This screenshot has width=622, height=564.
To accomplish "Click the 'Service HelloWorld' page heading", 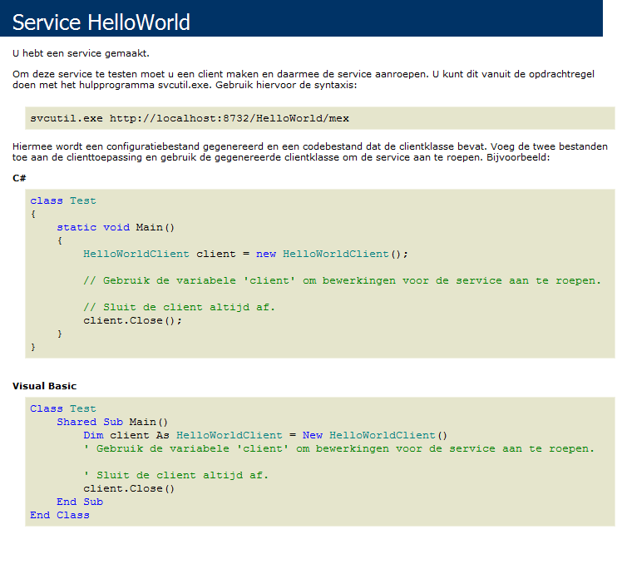I will tap(101, 22).
